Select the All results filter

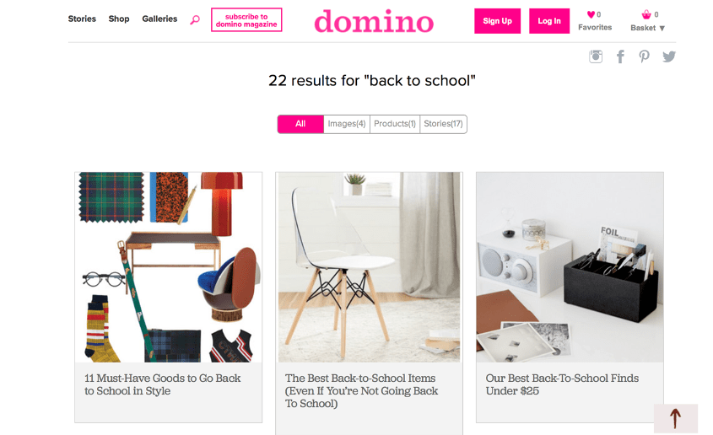coord(300,124)
